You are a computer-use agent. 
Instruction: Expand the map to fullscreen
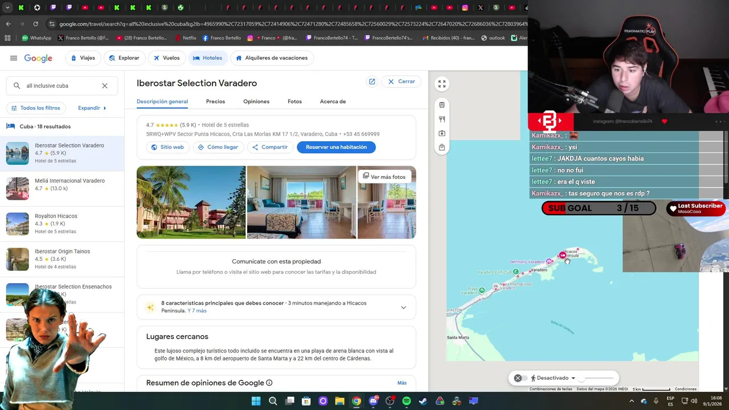pyautogui.click(x=442, y=84)
